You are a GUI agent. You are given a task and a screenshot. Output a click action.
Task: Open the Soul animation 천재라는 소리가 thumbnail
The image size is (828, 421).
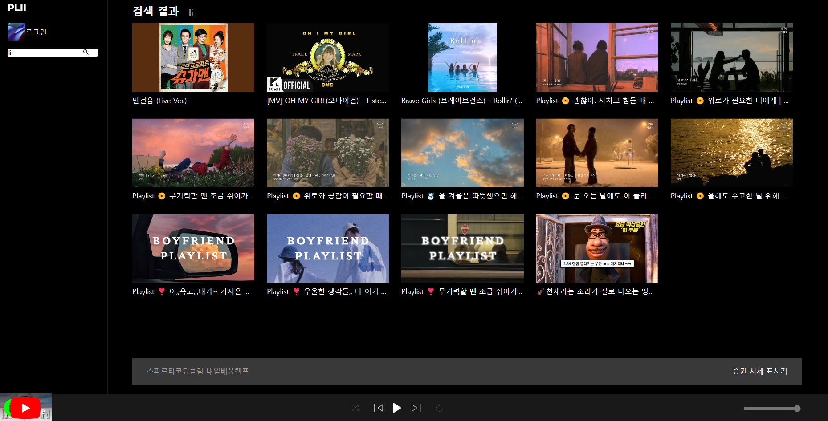pyautogui.click(x=597, y=248)
